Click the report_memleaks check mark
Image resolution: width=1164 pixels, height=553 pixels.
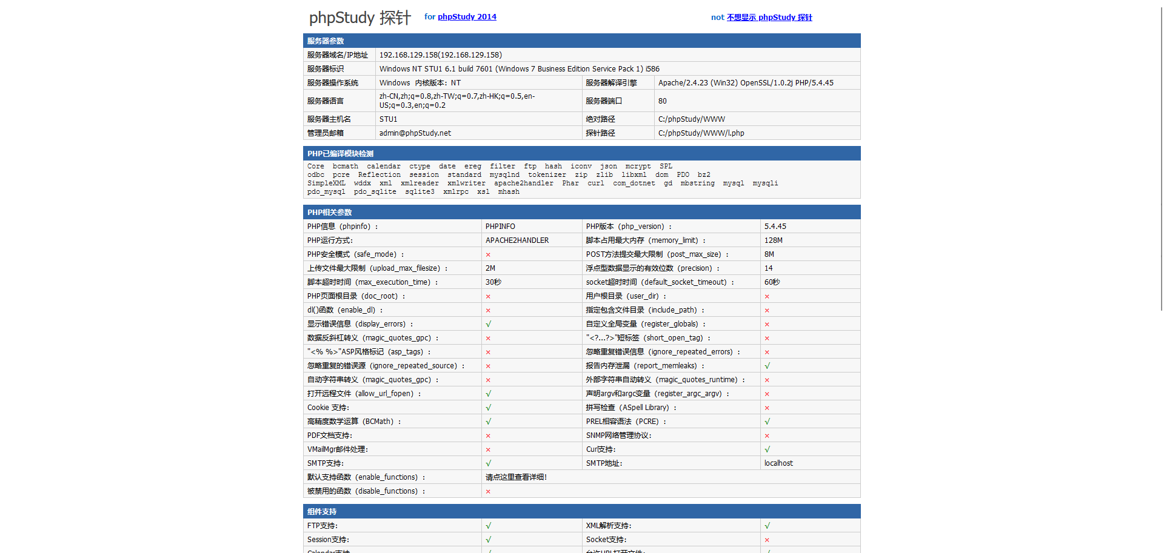768,366
